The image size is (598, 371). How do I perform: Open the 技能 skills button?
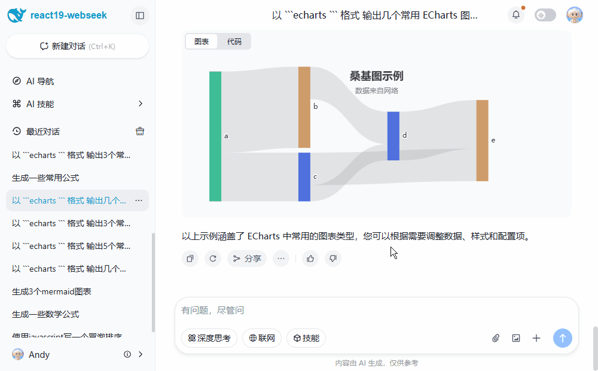coord(306,338)
